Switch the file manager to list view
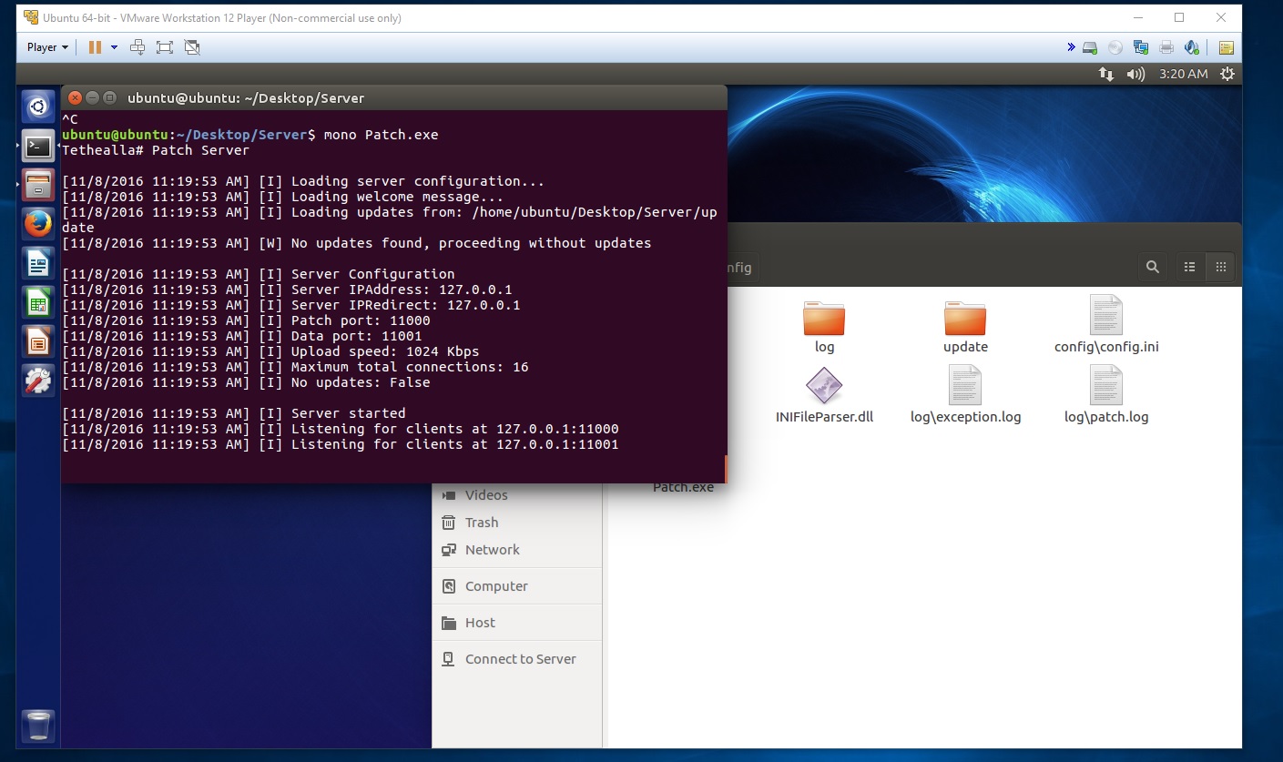1283x762 pixels. pos(1189,267)
